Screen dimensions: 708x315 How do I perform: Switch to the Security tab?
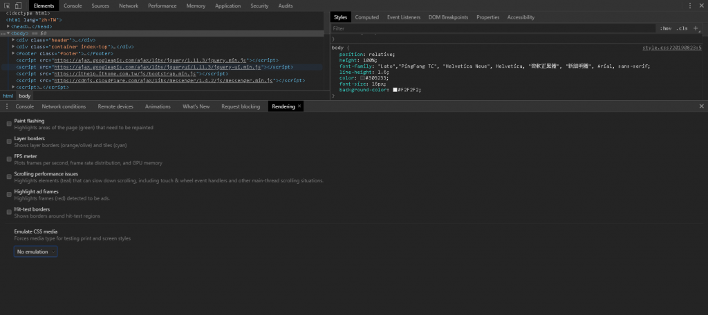[259, 6]
